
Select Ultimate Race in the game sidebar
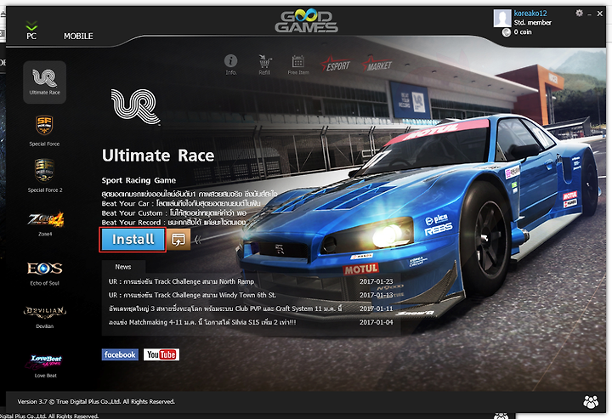click(x=44, y=82)
